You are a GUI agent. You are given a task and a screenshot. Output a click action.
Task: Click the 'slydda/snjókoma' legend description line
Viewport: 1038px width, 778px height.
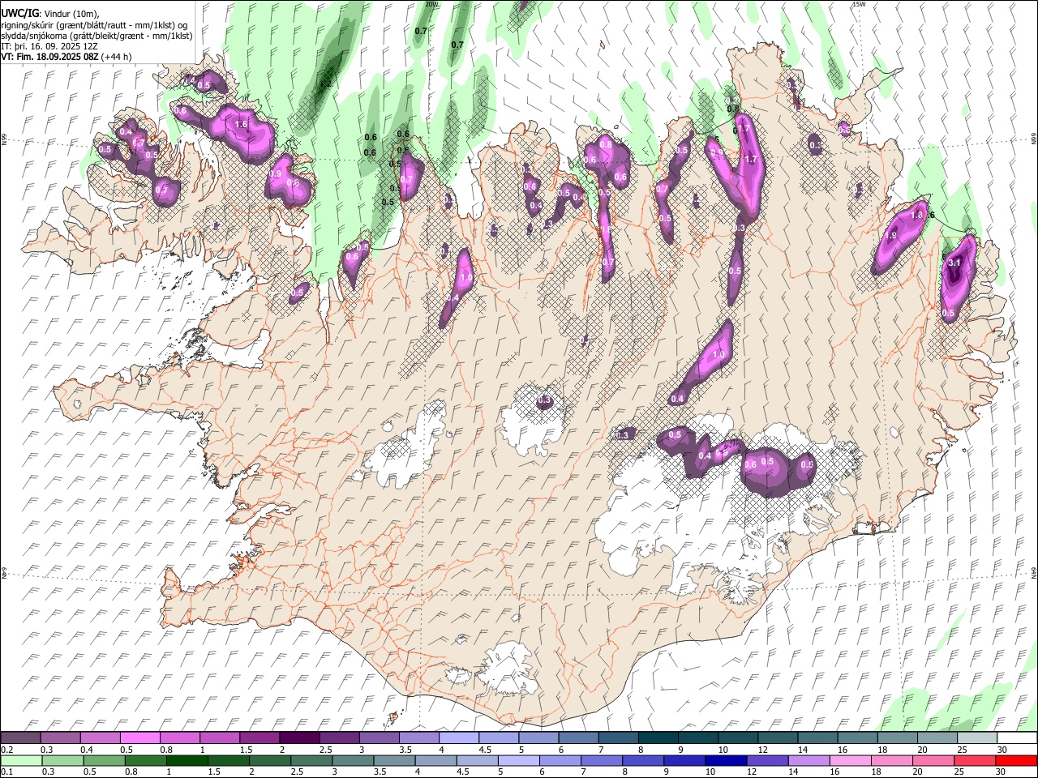click(x=97, y=36)
